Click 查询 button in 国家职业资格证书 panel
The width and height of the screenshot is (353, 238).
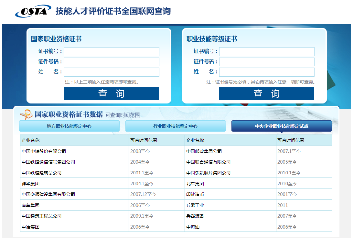point(111,93)
